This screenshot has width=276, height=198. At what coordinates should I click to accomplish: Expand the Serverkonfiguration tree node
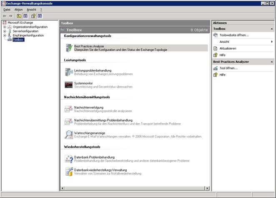pyautogui.click(x=5, y=31)
